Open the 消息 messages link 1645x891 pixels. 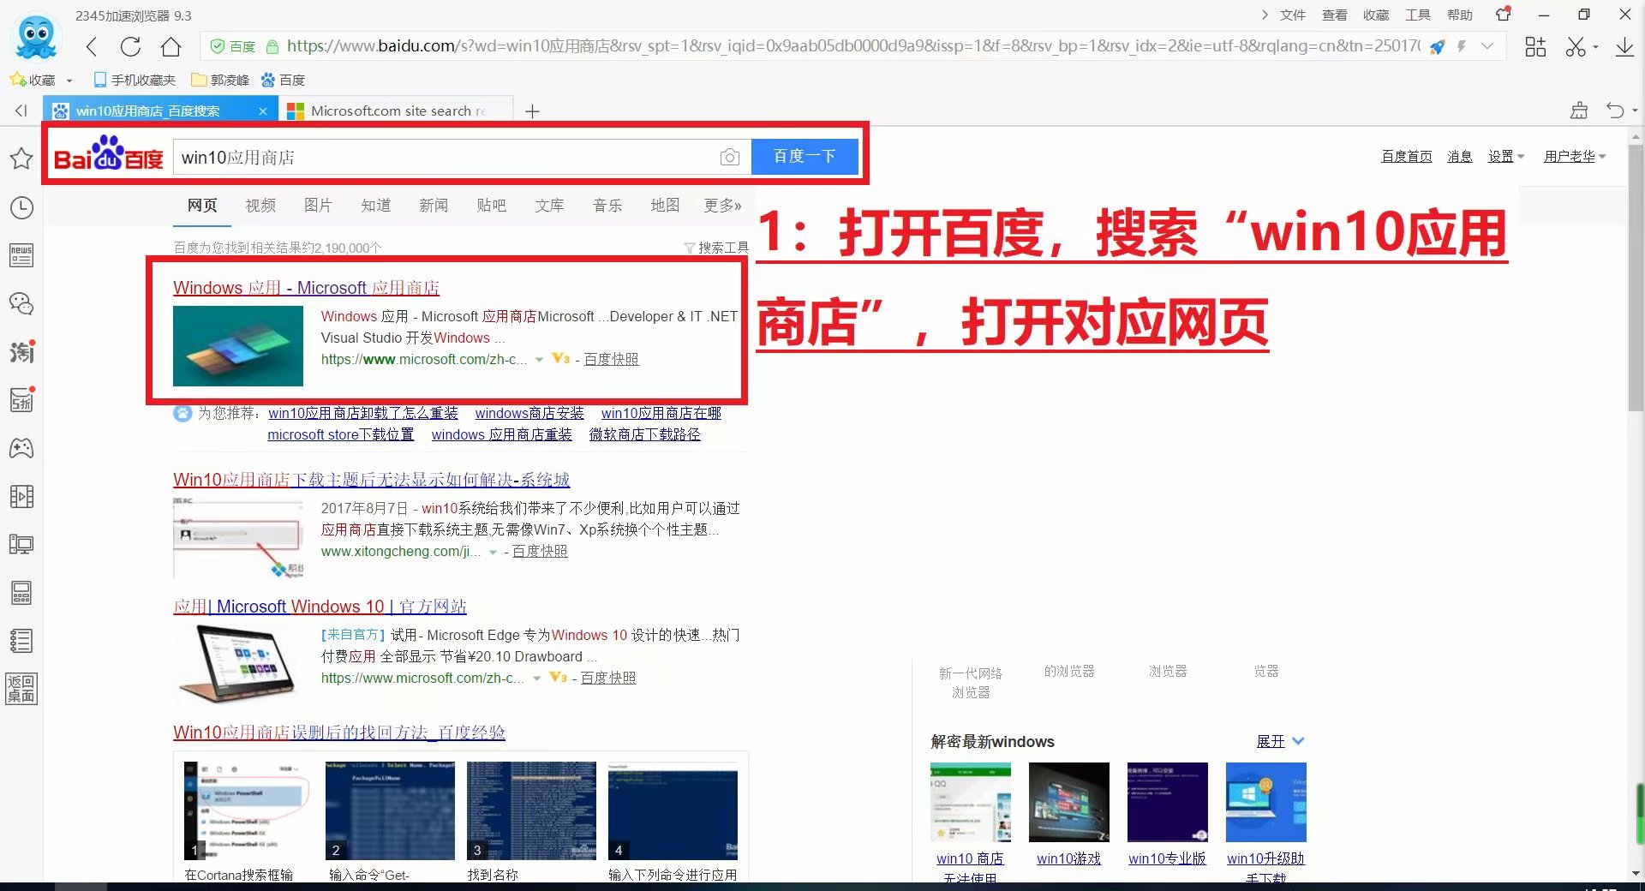pos(1460,157)
